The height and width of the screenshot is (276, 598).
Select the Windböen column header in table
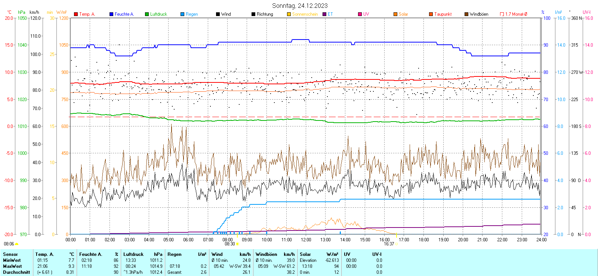267,254
